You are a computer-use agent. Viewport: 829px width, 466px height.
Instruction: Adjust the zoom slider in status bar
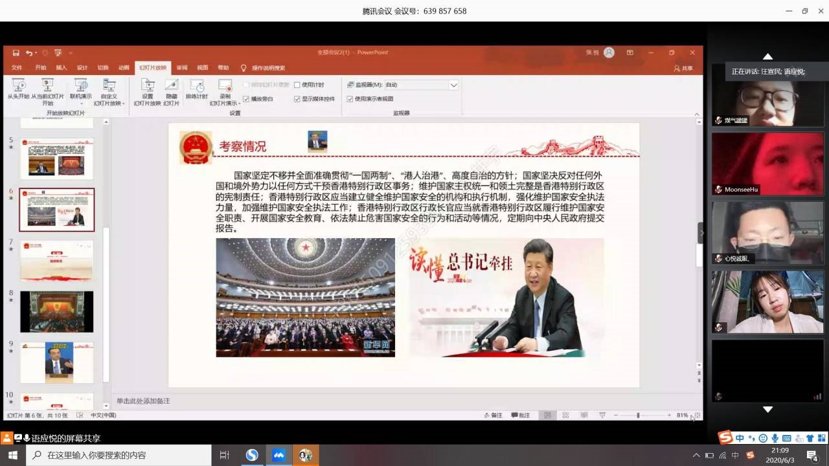[638, 416]
